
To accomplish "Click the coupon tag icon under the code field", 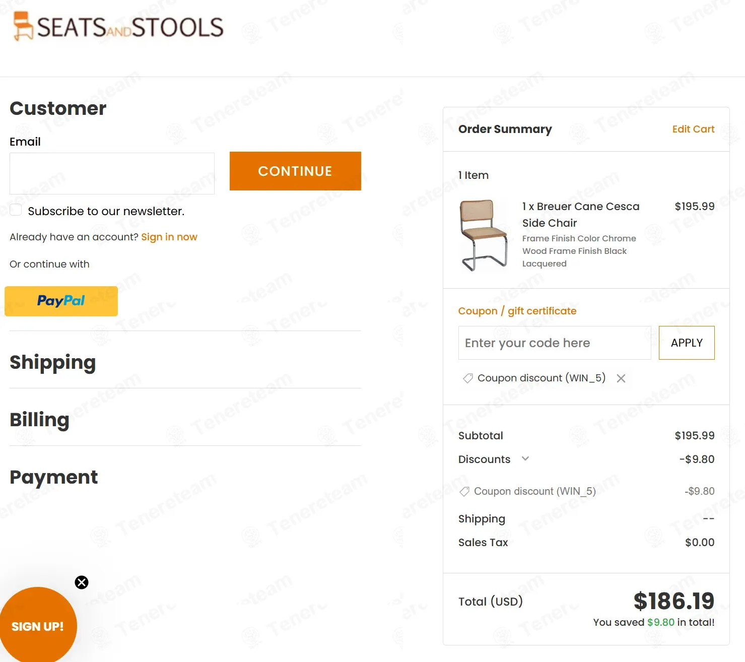I will click(x=468, y=378).
